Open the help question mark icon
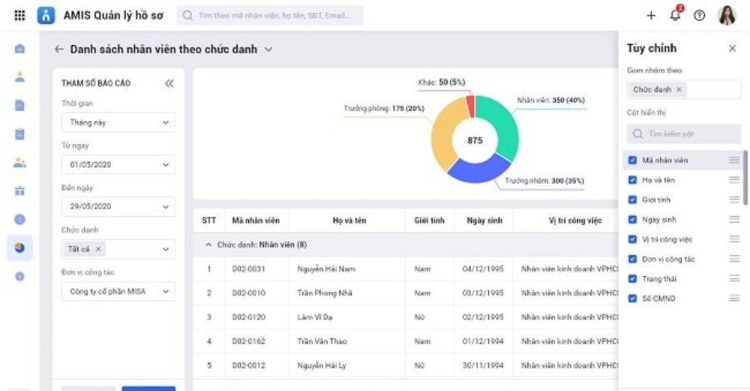 (x=699, y=15)
